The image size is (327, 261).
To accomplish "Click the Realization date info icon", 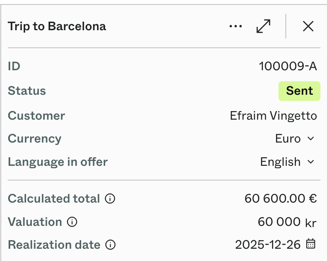I will click(x=110, y=245).
